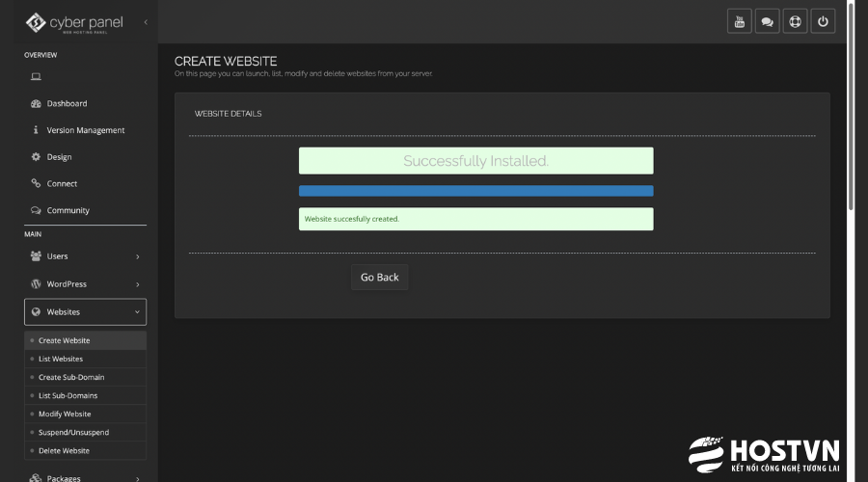Select Create Website submenu item
This screenshot has width=868, height=482.
(85, 340)
